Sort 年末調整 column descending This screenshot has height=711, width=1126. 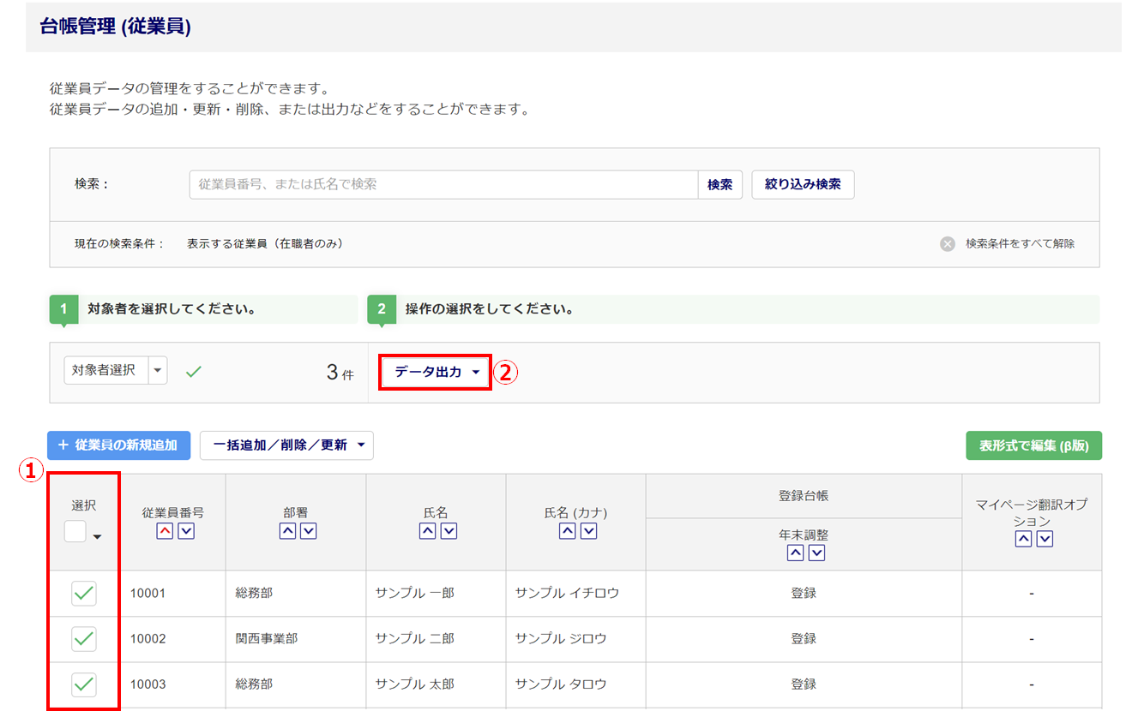[816, 553]
